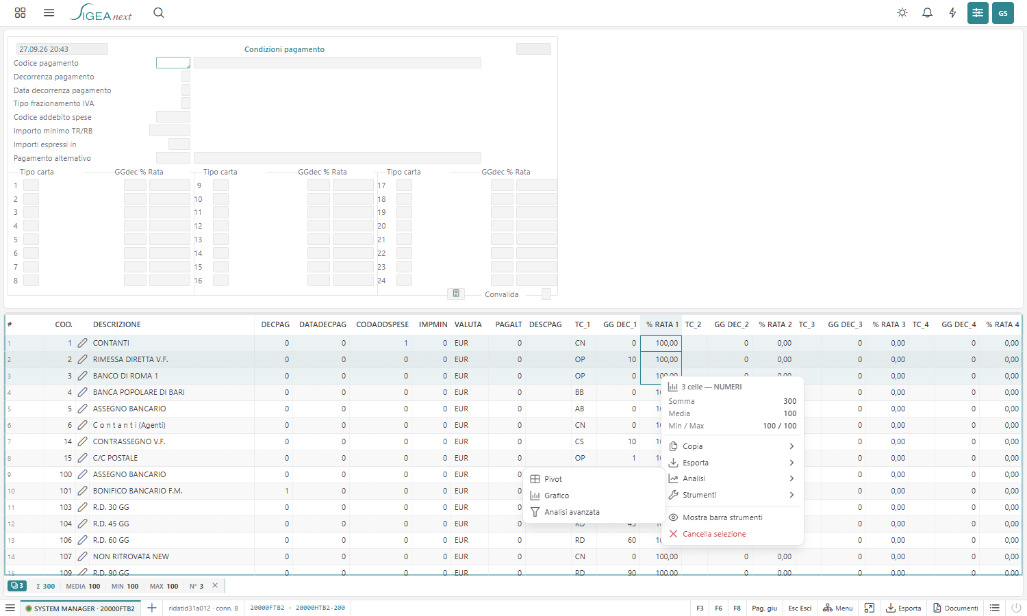Image resolution: width=1027 pixels, height=616 pixels.
Task: Focus the Codice pagamento input field
Action: click(x=173, y=63)
